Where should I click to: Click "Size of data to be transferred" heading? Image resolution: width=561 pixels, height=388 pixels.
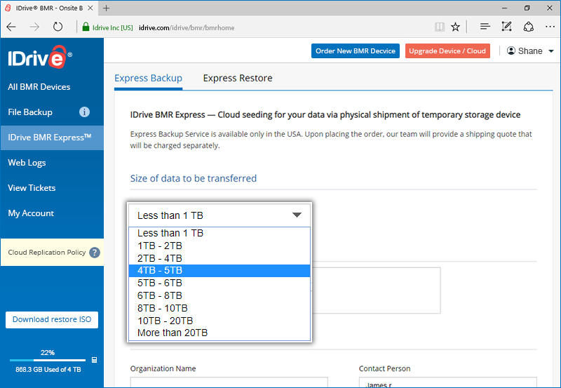[194, 178]
